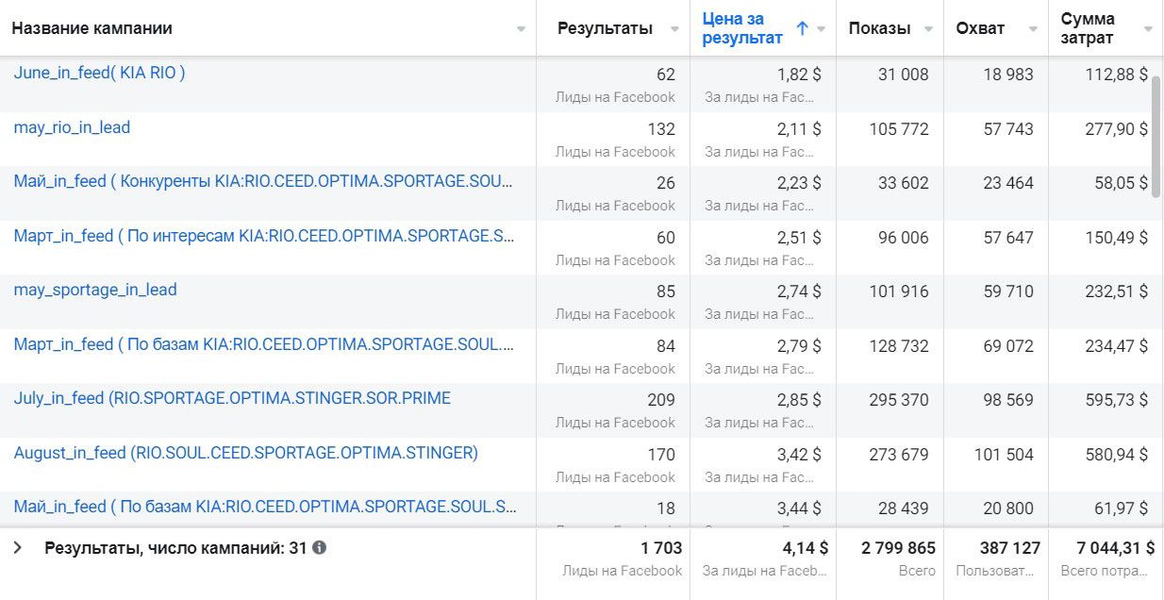Viewport: 1164px width, 600px height.
Task: Open the July_in_feed campaign link
Action: click(232, 398)
